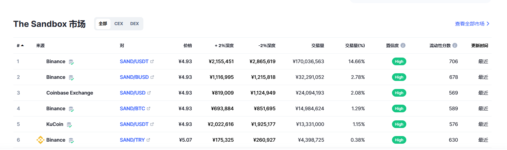Image resolution: width=507 pixels, height=150 pixels.
Task: Click High badge in KuCoin row
Action: [x=399, y=124]
